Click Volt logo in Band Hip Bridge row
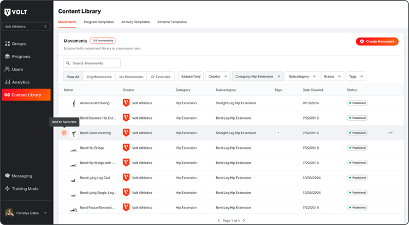The height and width of the screenshot is (225, 409). [x=126, y=148]
